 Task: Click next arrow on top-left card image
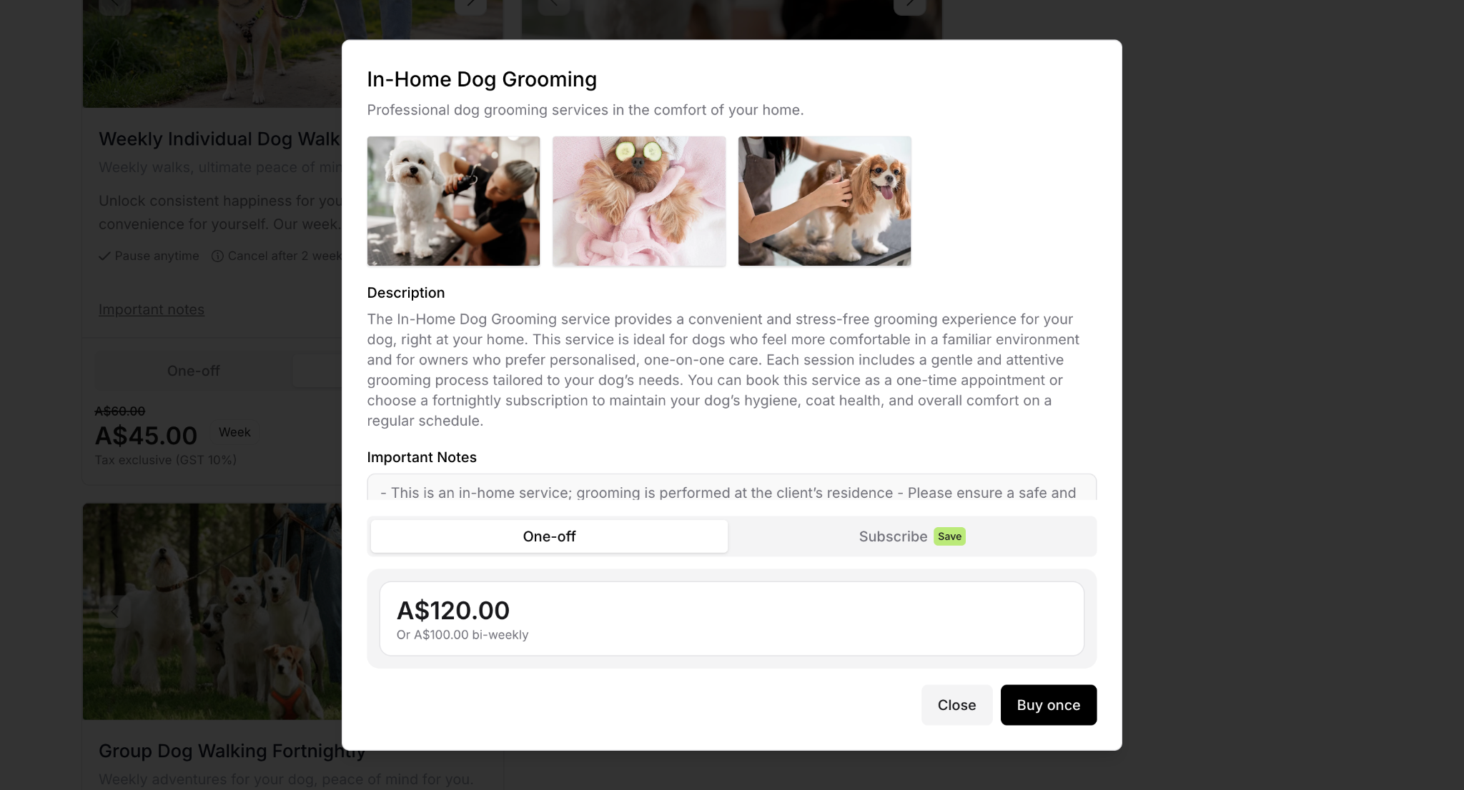(x=470, y=4)
